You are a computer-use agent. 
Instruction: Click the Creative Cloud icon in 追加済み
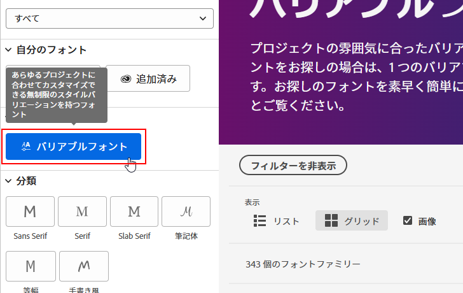126,79
